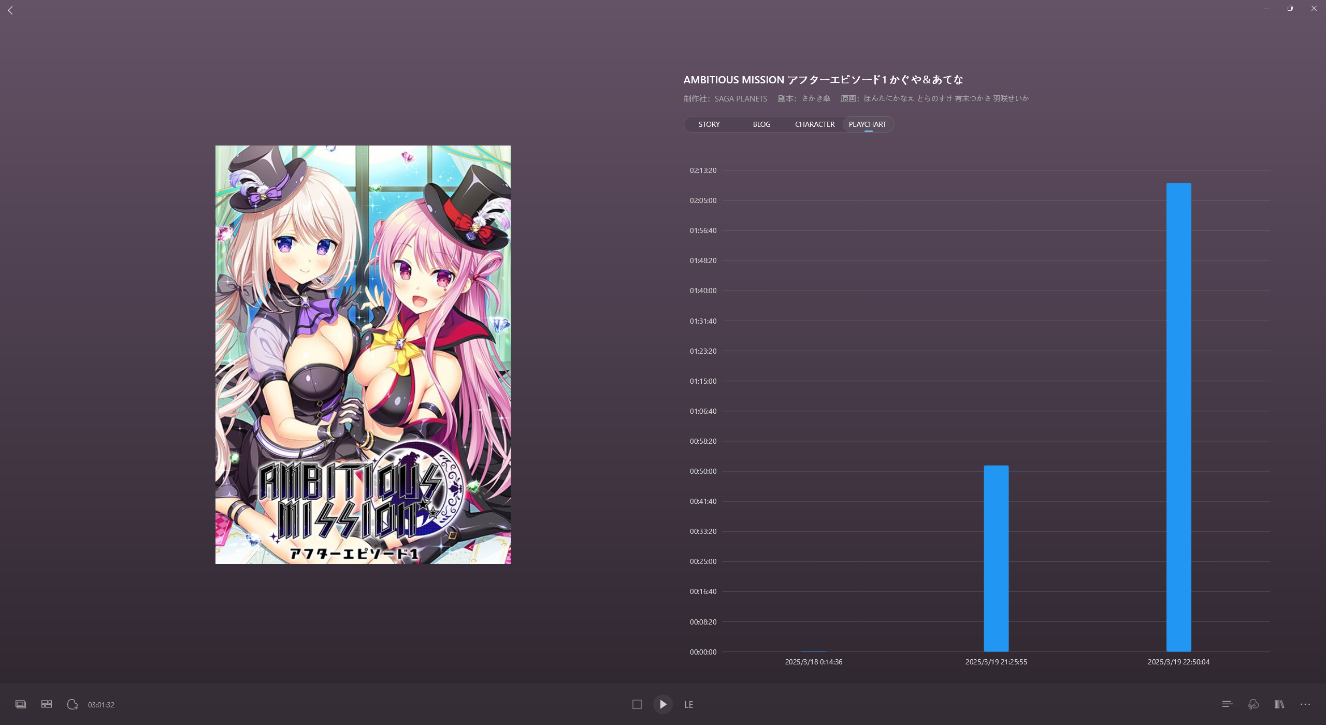Click the 00:00:00 y-axis label
The width and height of the screenshot is (1326, 725).
tap(703, 652)
